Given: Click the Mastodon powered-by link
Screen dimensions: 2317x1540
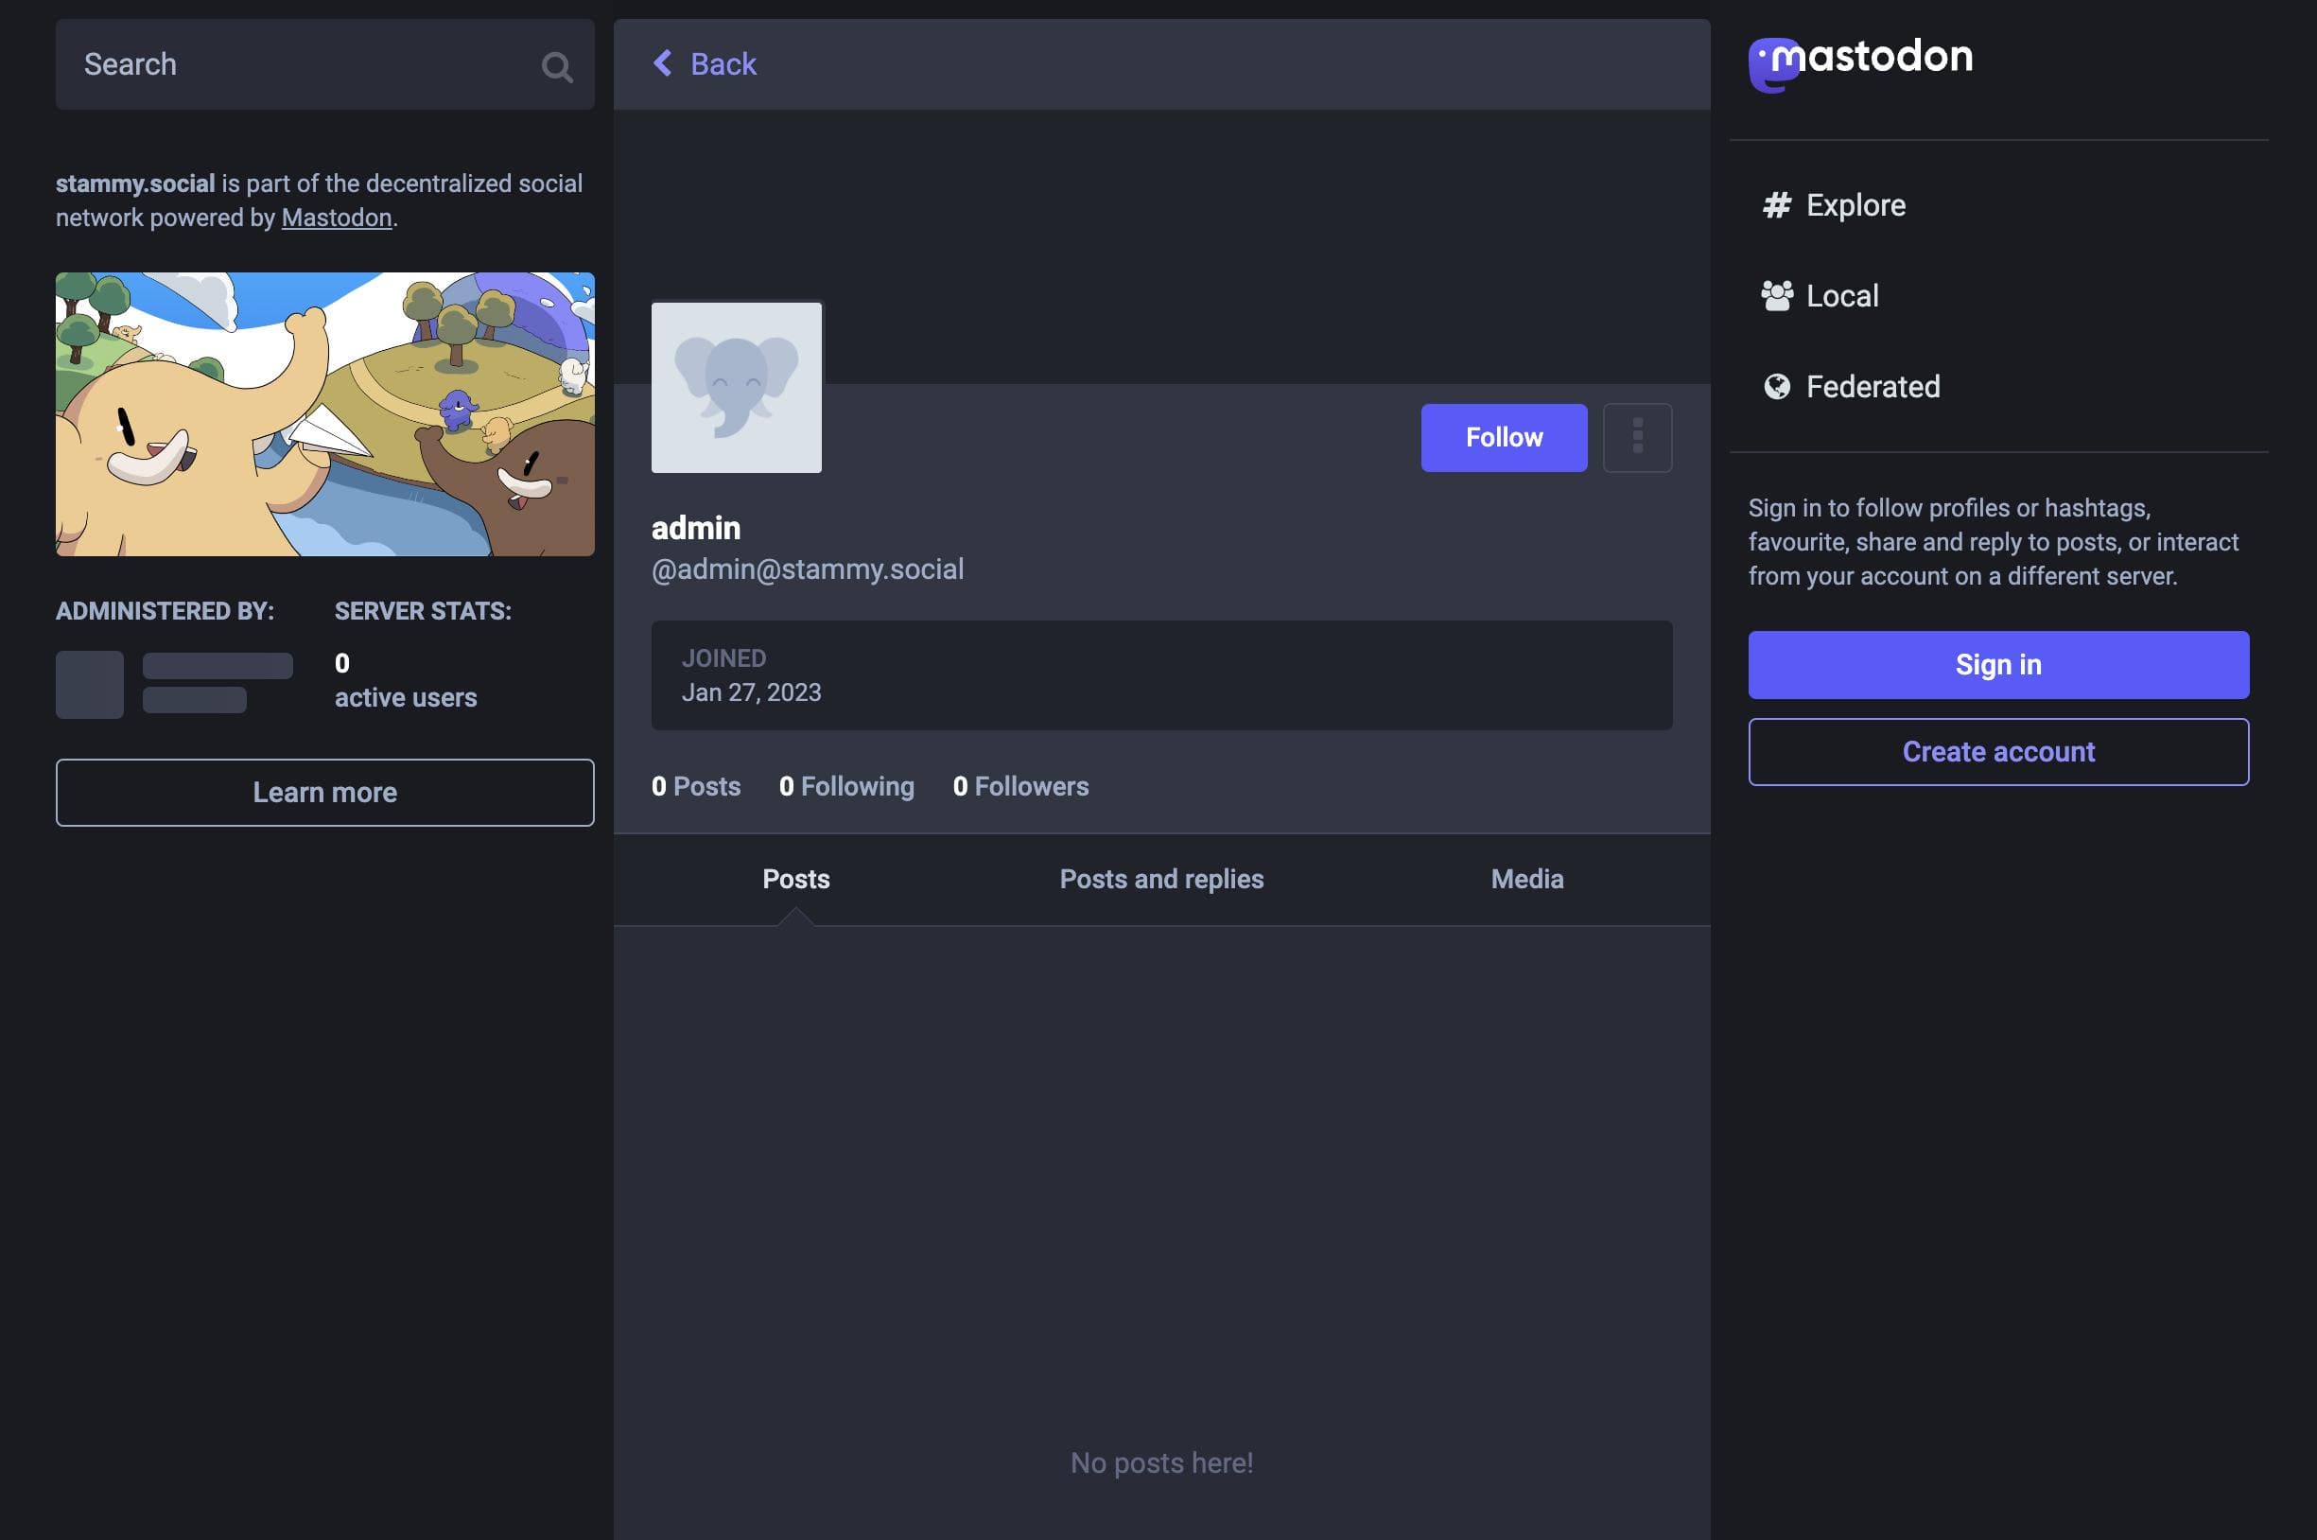Looking at the screenshot, I should coord(337,217).
